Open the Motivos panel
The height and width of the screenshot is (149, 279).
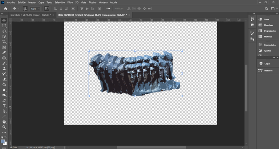point(267,36)
